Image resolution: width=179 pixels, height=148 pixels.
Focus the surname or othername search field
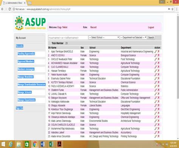coord(68,38)
